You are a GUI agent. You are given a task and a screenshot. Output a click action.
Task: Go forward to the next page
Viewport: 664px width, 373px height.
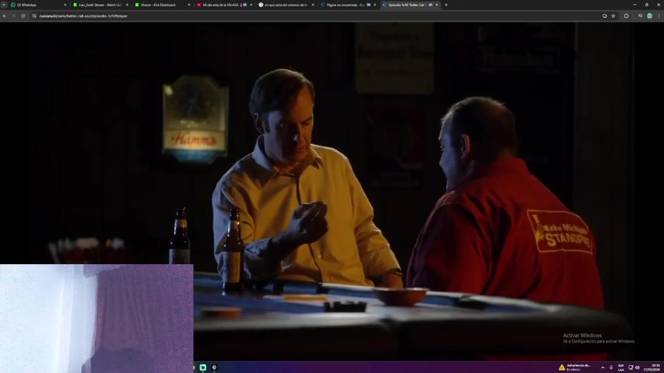click(14, 16)
